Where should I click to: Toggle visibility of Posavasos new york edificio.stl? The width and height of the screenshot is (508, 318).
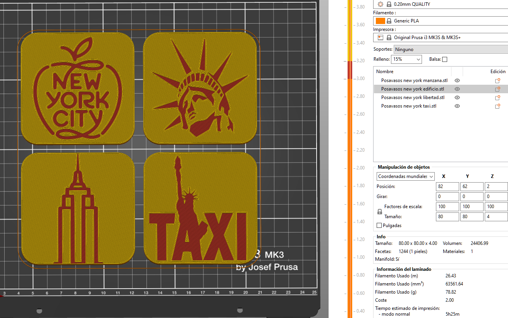(457, 89)
